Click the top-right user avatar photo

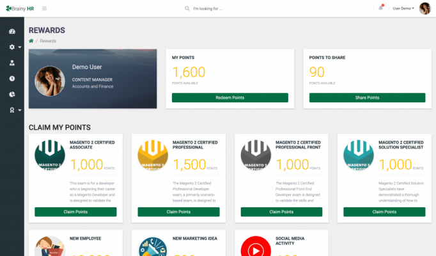coord(425,8)
